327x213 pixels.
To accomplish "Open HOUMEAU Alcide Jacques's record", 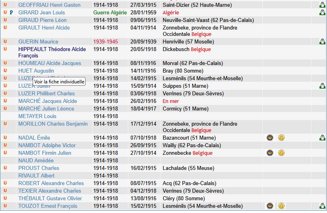I will point(49,63).
